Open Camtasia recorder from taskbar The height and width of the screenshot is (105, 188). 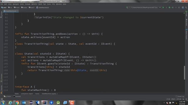point(72,103)
